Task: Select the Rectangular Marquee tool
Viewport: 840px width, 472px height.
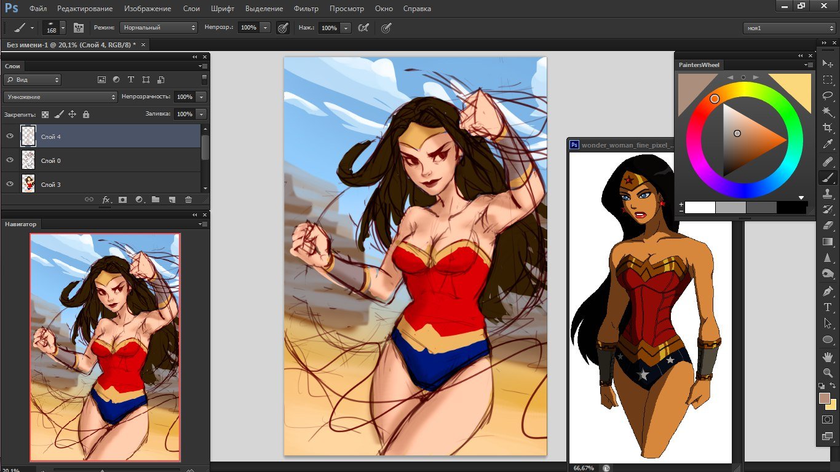Action: [828, 80]
